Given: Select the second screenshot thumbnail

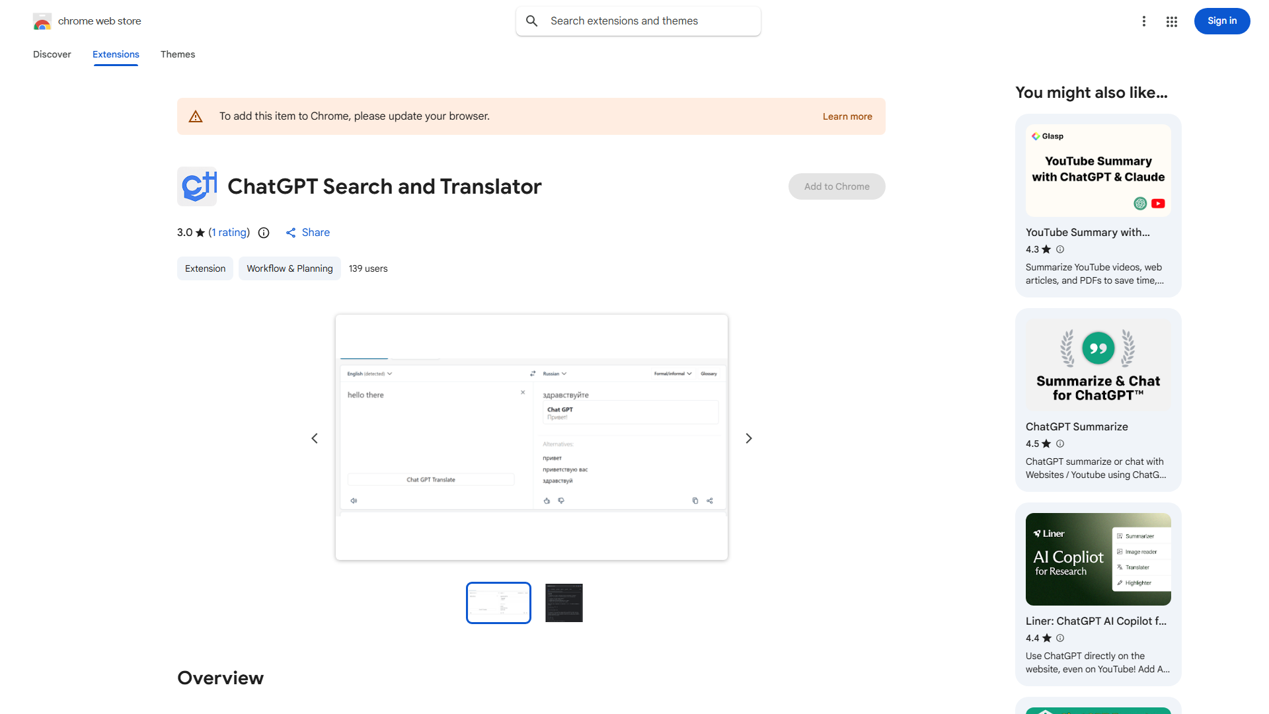Looking at the screenshot, I should pyautogui.click(x=563, y=602).
